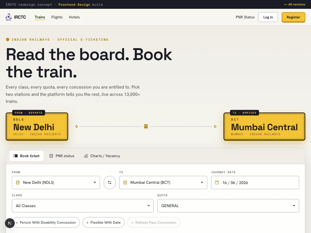Screen dimensions: 311x233
Task: Click the train icon in From field
Action: click(x=18, y=183)
